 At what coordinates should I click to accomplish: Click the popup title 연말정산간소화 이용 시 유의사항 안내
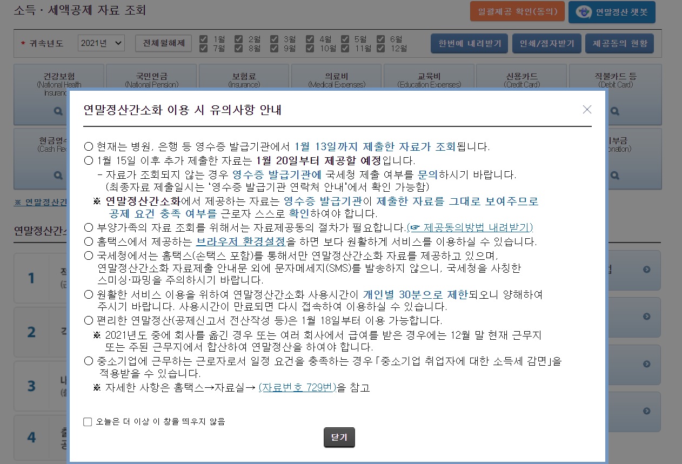click(x=182, y=110)
